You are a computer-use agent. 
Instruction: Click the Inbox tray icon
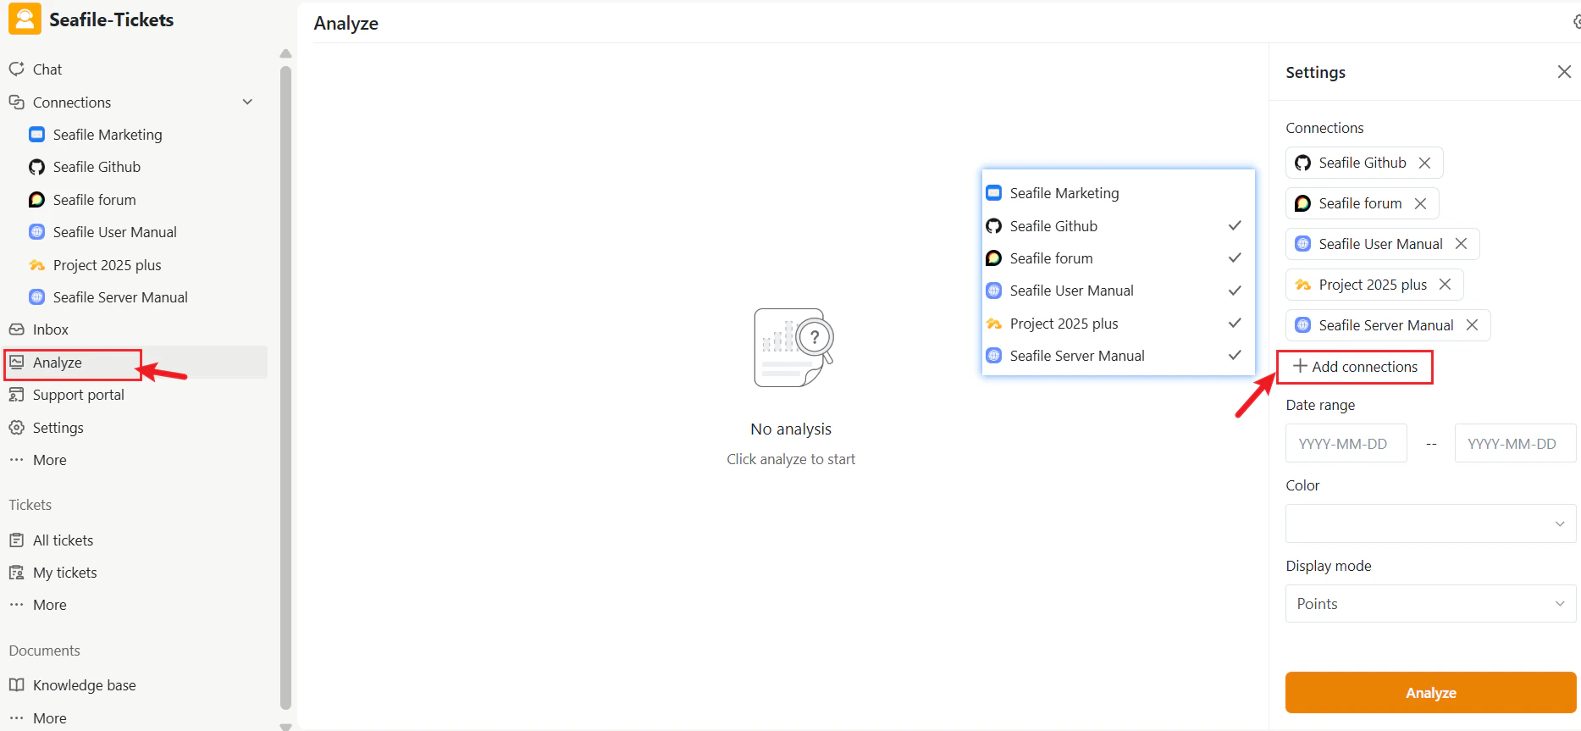16,330
